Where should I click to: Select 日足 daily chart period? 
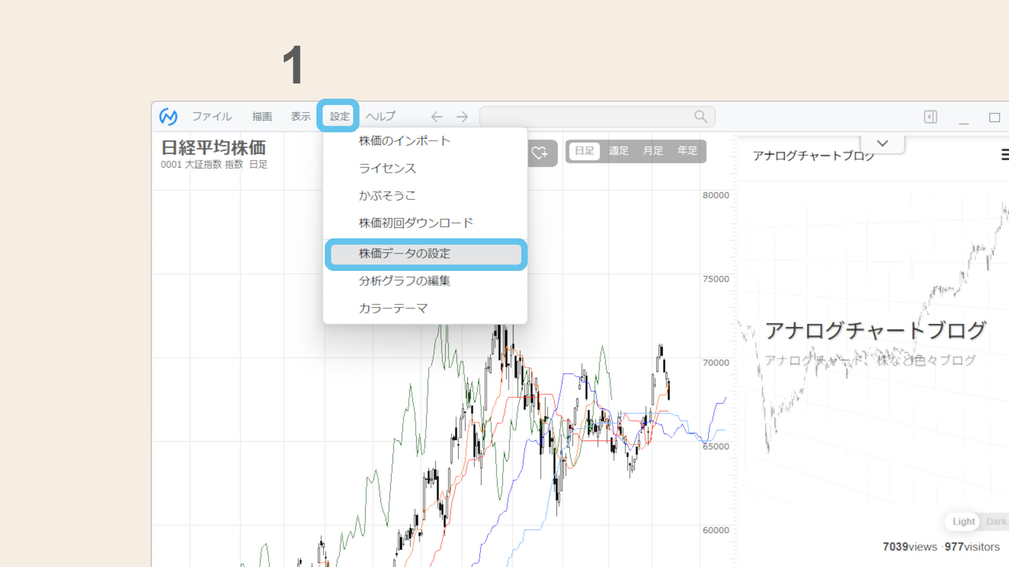584,151
